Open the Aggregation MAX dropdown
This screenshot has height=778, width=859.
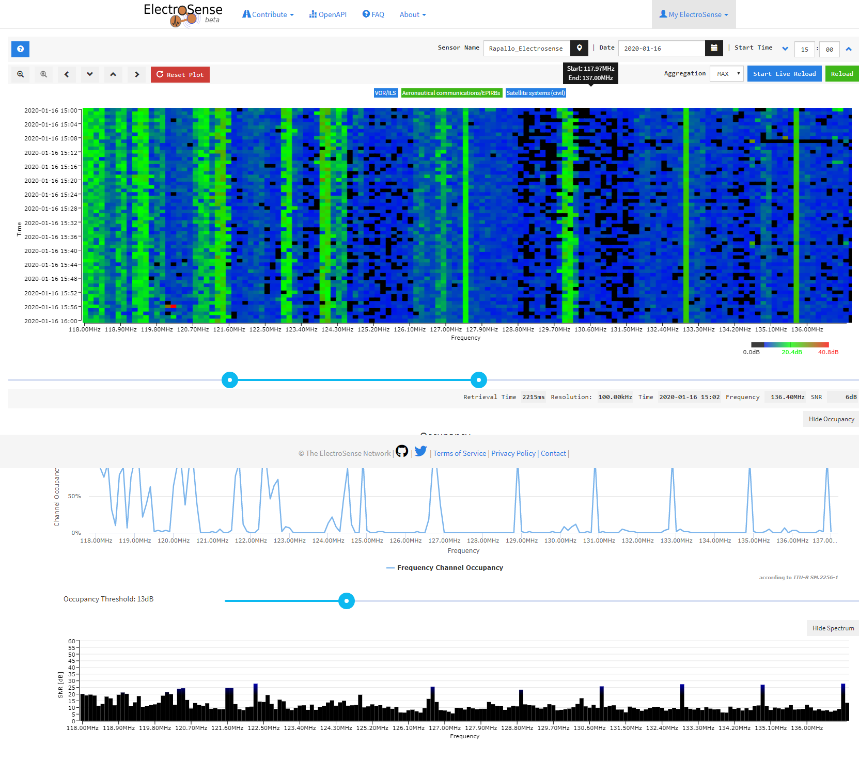coord(726,74)
